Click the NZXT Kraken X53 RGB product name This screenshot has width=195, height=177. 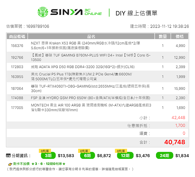(86, 46)
